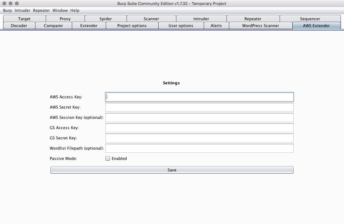The height and width of the screenshot is (224, 344).
Task: Open the Help menu
Action: click(75, 10)
